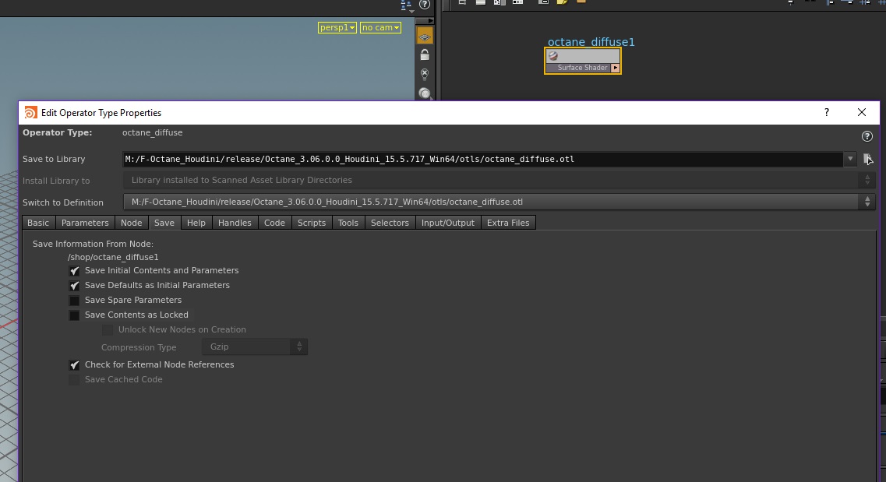The height and width of the screenshot is (482, 886).
Task: Click the octane_diffuse Operator Type value
Action: click(x=153, y=132)
